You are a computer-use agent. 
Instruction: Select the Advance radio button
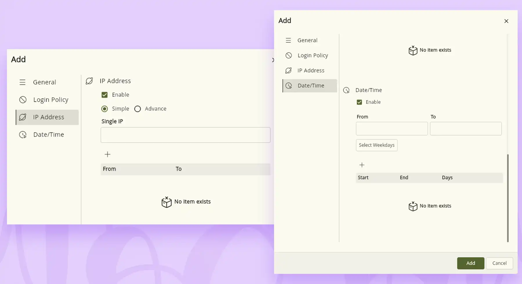(137, 109)
